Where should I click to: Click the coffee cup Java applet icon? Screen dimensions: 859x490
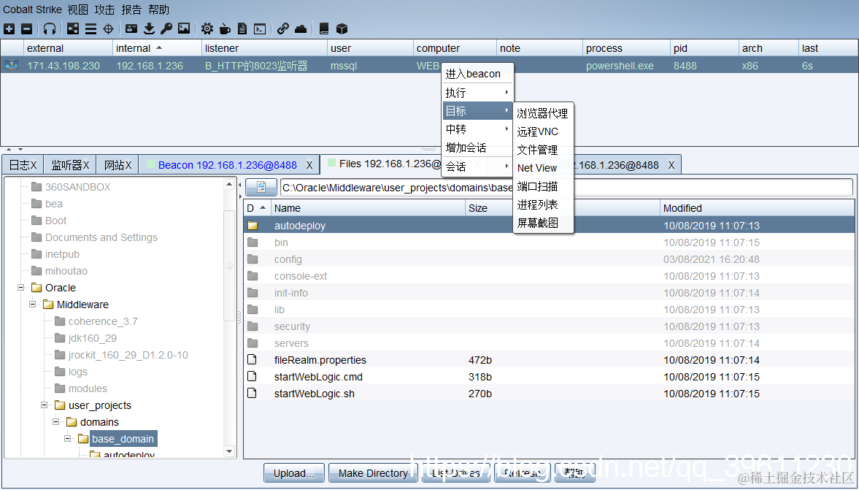point(225,29)
